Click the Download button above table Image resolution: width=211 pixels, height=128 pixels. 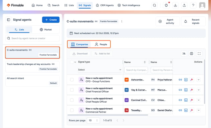click(x=80, y=54)
